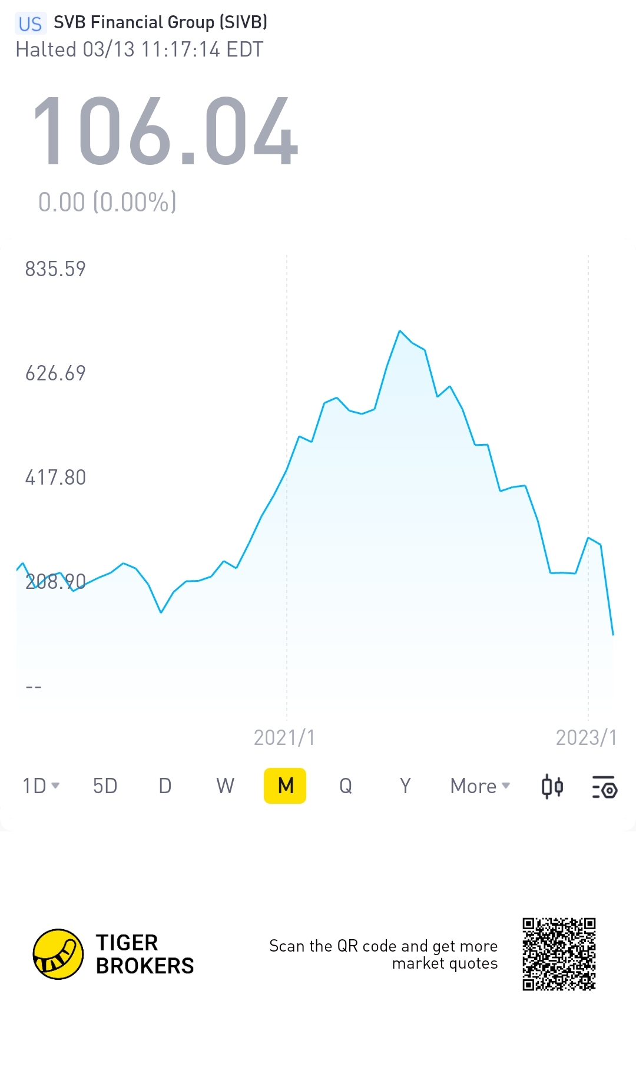Tap the US market badge
636x1077 pixels.
tap(30, 24)
